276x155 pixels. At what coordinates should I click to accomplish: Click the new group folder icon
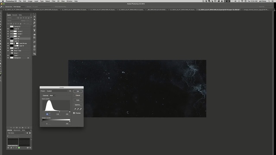click(22, 127)
